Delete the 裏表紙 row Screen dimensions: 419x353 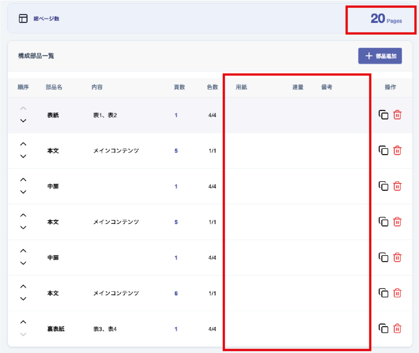[397, 328]
